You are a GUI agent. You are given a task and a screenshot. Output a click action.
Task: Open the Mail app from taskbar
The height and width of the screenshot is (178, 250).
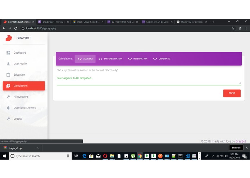pos(98,156)
